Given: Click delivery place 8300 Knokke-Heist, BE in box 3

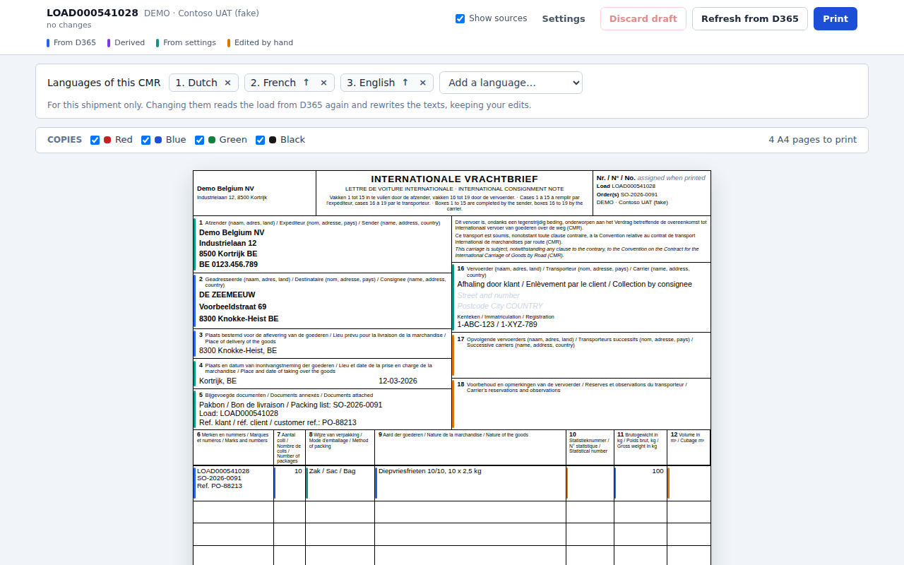Looking at the screenshot, I should 238,350.
